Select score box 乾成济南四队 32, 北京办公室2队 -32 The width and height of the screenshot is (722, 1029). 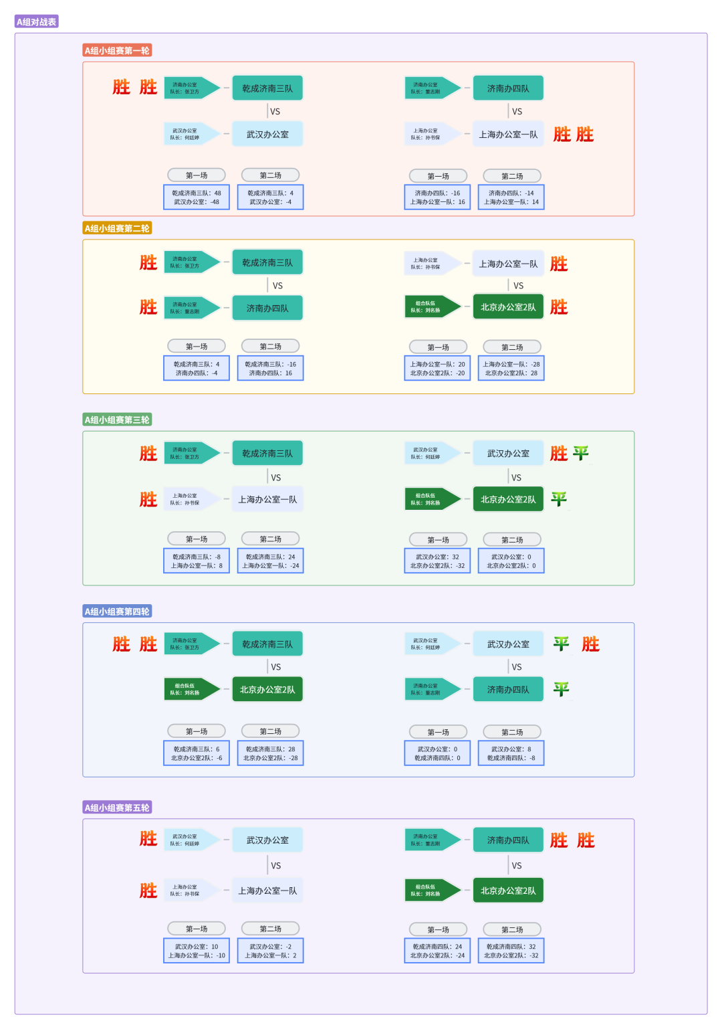point(511,951)
